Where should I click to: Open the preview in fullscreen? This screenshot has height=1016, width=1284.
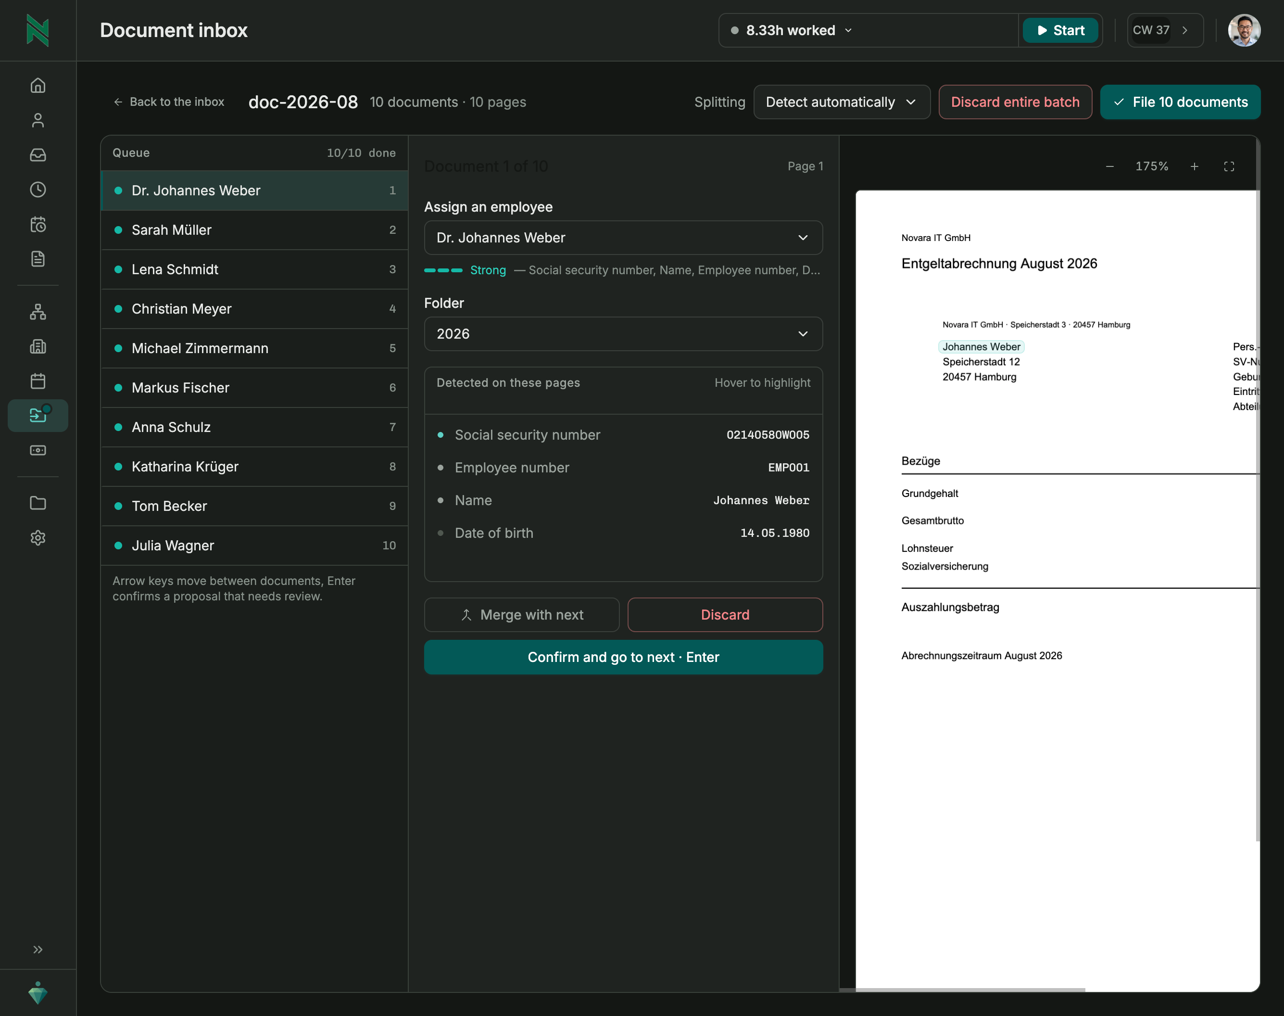click(x=1229, y=166)
